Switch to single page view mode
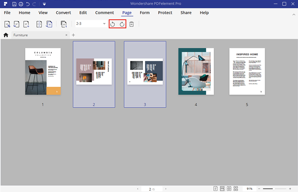 [x=216, y=189]
